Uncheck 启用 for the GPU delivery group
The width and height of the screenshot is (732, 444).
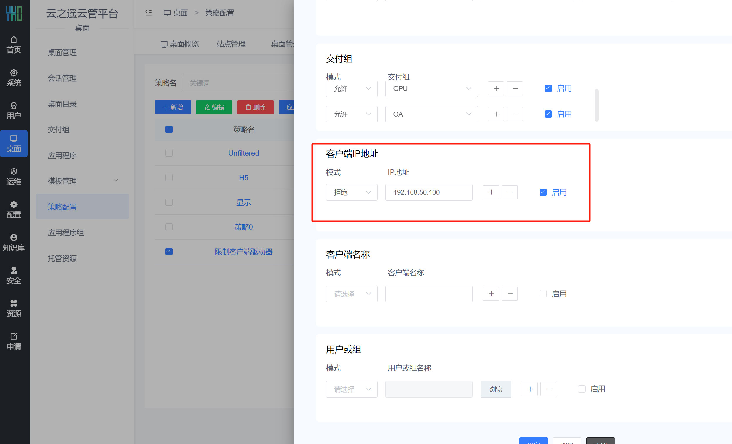point(548,88)
